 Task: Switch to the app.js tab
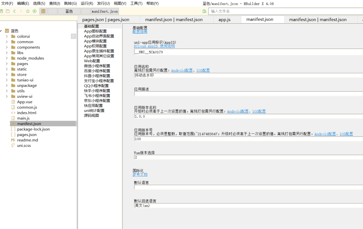(224, 20)
